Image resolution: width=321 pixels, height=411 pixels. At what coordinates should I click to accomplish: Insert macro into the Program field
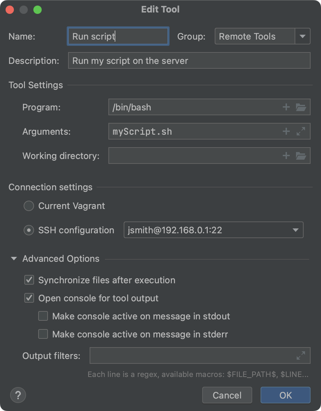286,107
